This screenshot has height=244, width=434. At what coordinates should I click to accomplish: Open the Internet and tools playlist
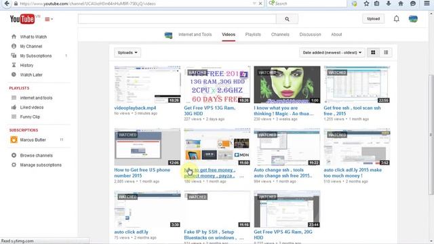point(36,98)
